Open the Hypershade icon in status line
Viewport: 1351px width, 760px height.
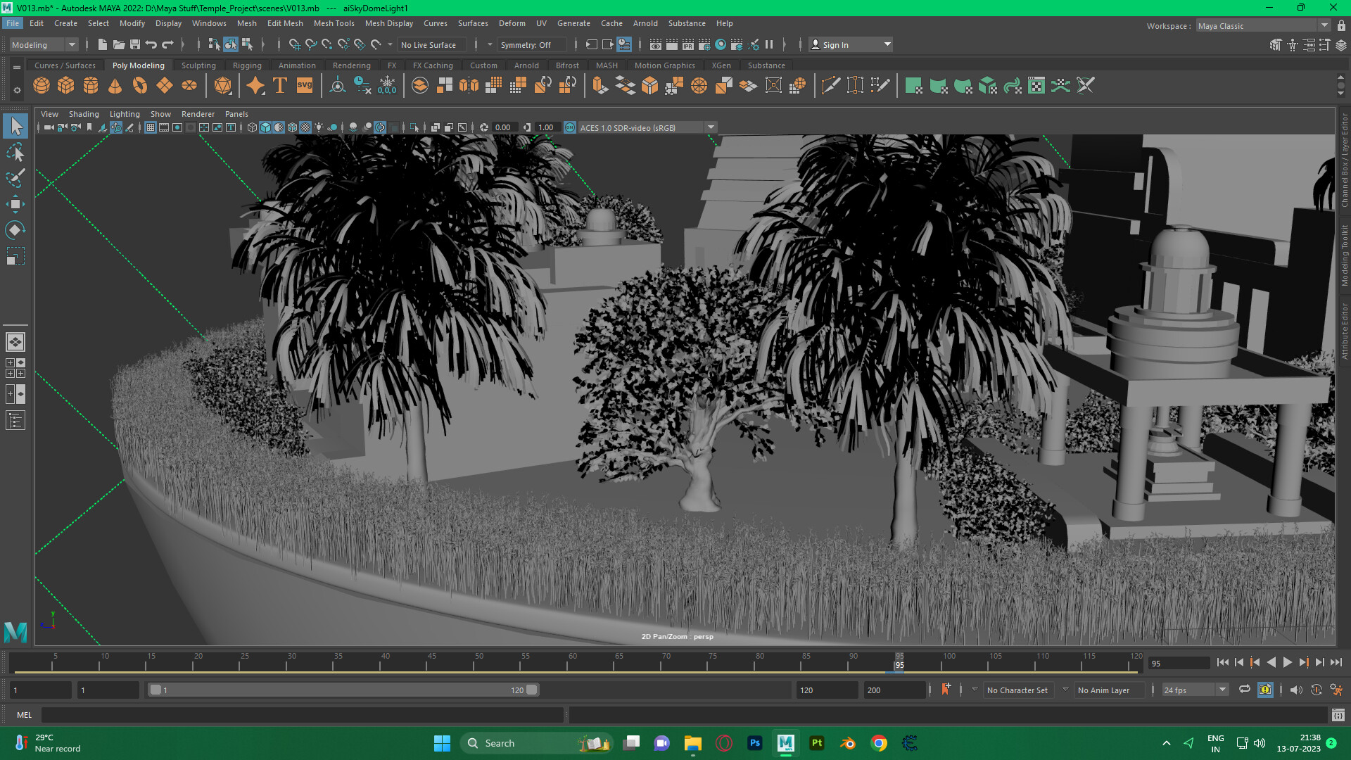click(721, 44)
